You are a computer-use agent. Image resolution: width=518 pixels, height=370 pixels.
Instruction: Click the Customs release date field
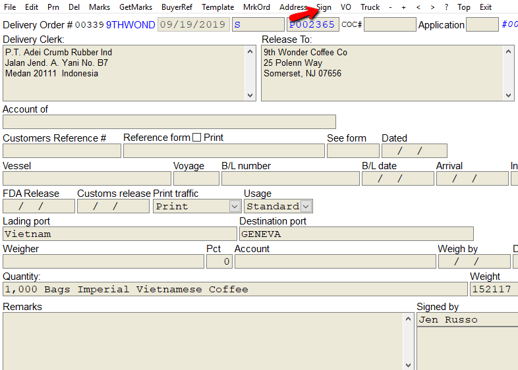(113, 206)
